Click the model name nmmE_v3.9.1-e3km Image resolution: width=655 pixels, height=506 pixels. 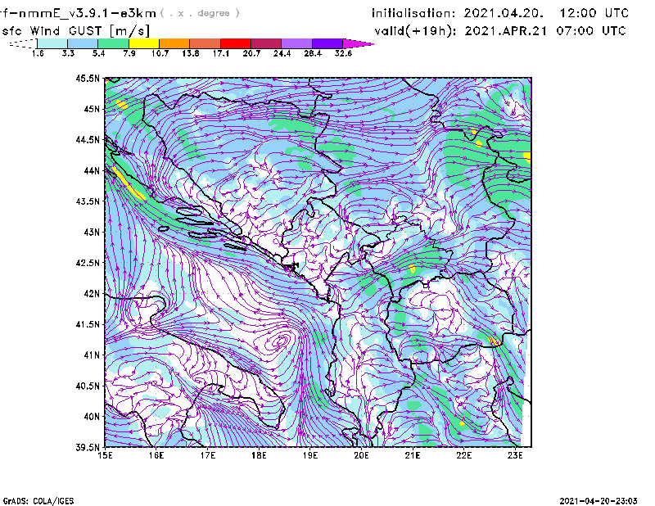tap(88, 13)
